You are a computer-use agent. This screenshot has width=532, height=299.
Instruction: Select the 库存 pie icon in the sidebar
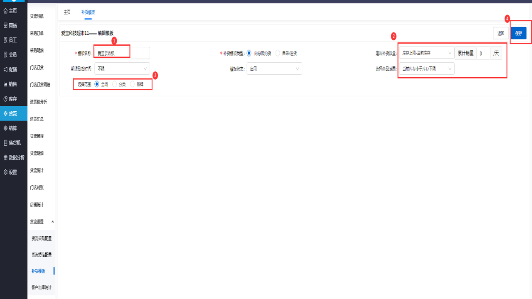pos(5,99)
